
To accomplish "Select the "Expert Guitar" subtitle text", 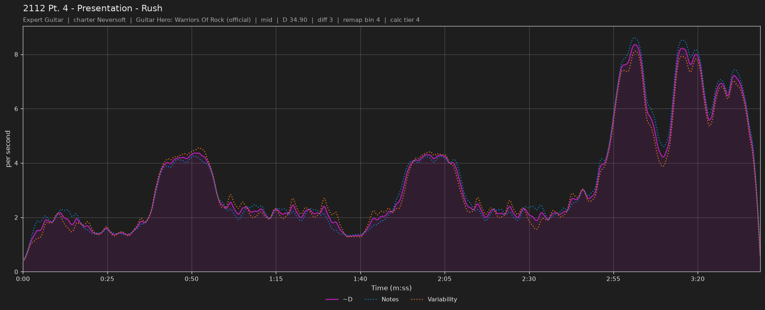I will coord(43,20).
